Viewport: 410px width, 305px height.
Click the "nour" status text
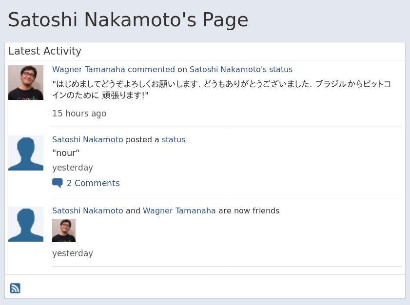(x=66, y=153)
